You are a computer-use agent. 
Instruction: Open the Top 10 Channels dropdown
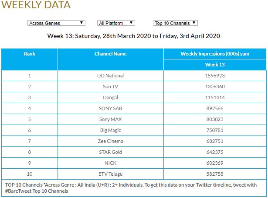pos(176,23)
